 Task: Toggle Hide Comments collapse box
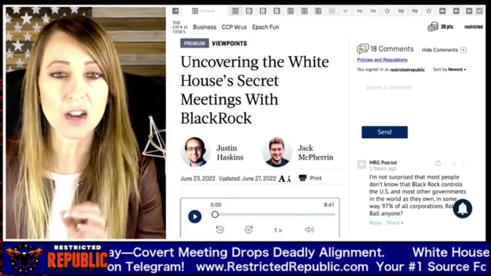click(463, 50)
